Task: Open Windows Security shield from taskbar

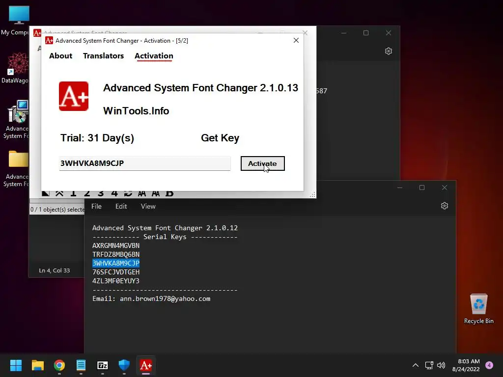Action: [x=124, y=365]
